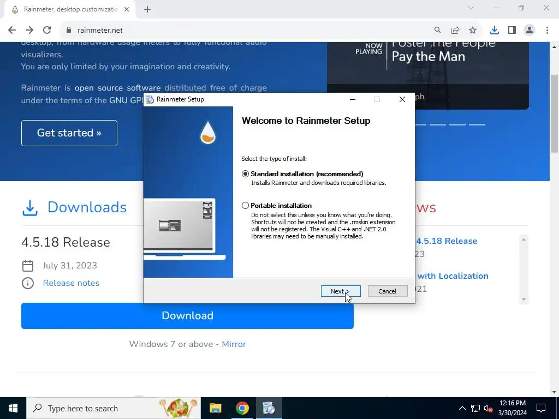Open Chrome three-dot menu

[547, 31]
